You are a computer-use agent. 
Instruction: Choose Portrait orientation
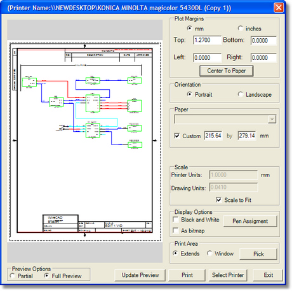[190, 94]
